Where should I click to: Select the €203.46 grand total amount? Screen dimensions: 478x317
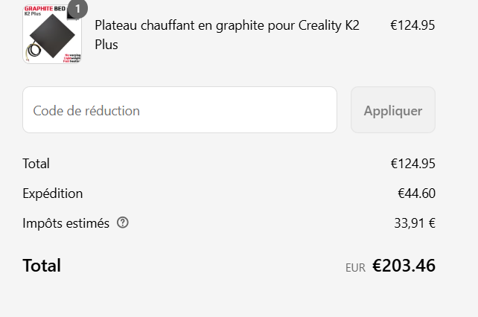(404, 266)
